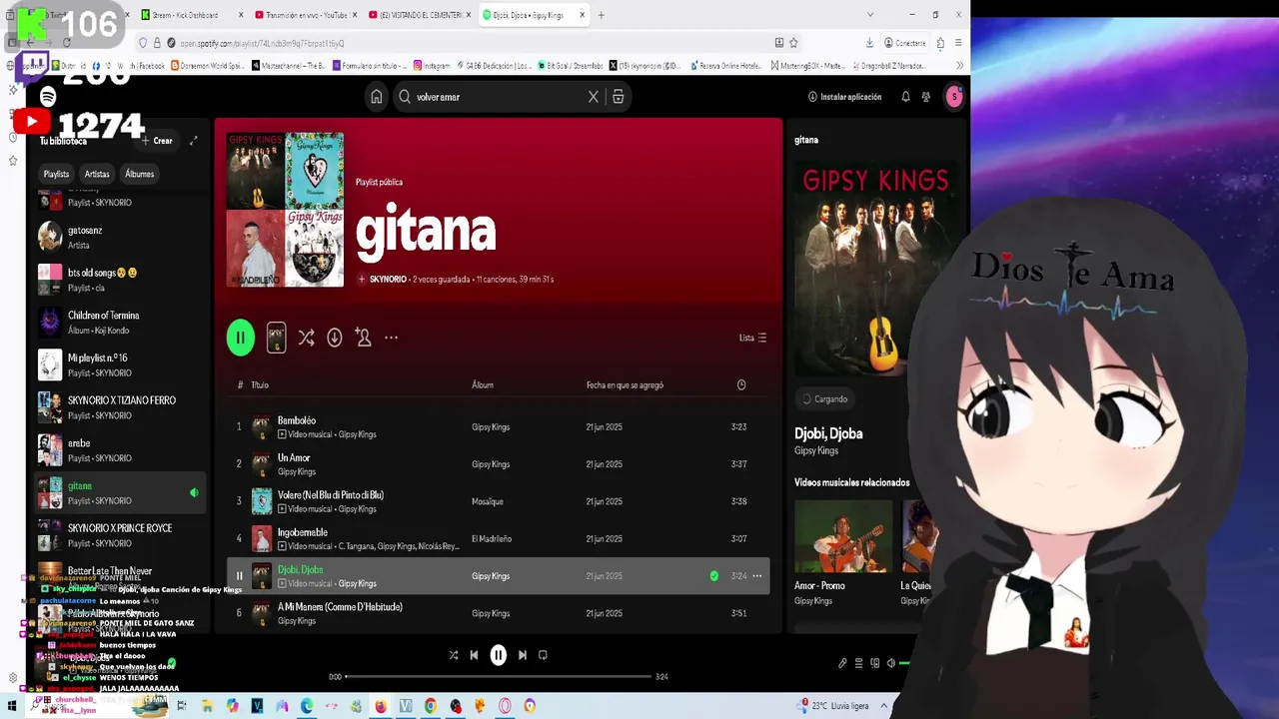This screenshot has width=1279, height=719.
Task: Sort by duration clock icon
Action: point(741,384)
